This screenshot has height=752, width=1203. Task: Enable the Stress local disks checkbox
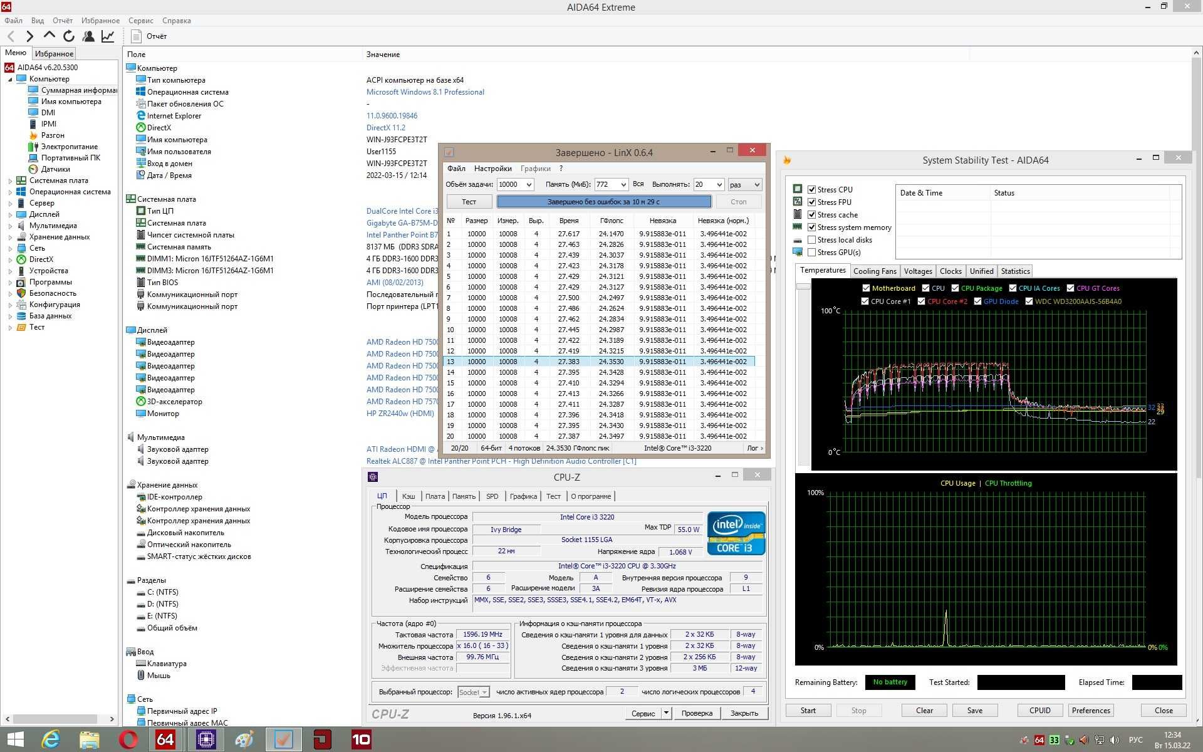click(811, 239)
